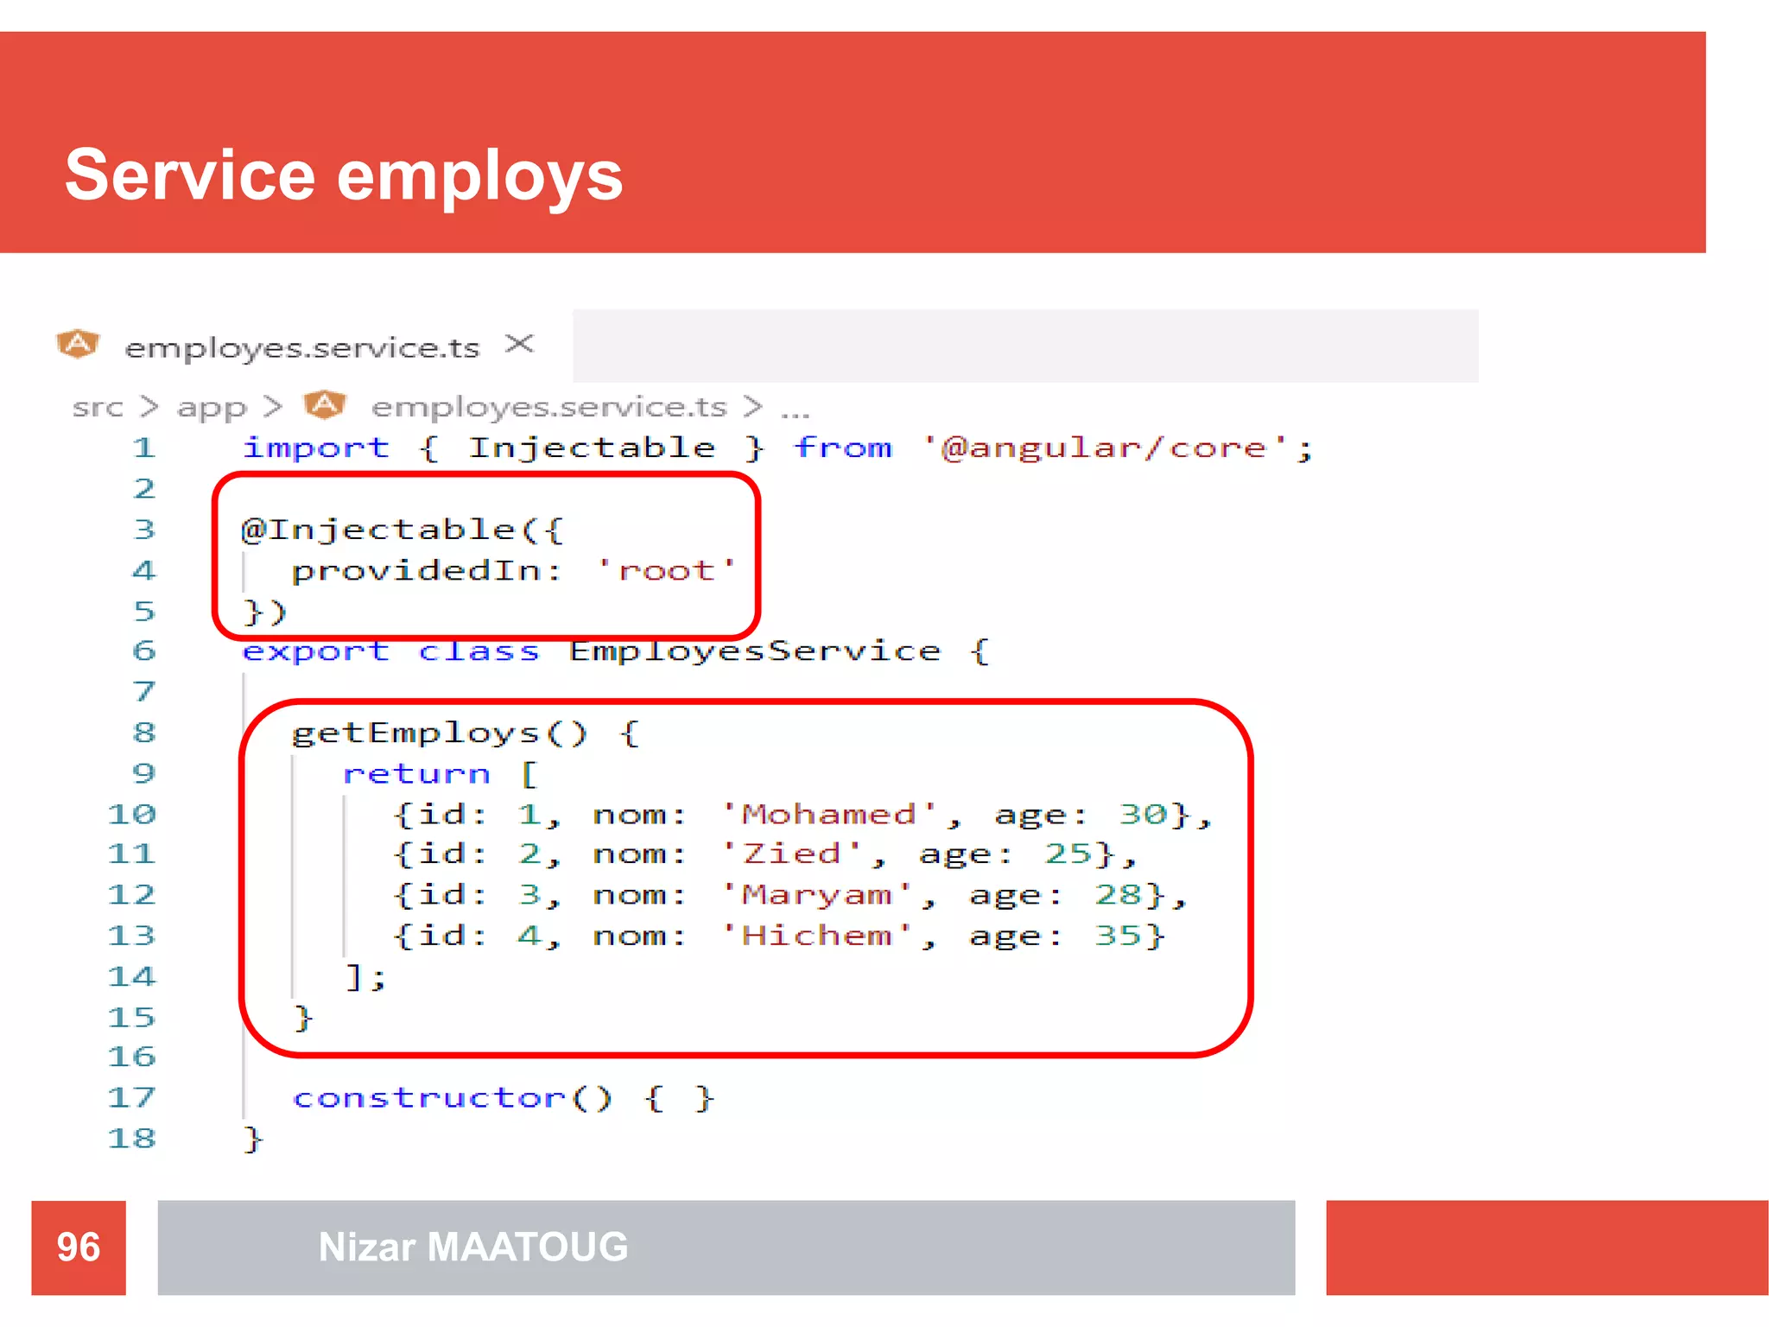Click the age value 25 on line 11
This screenshot has height=1327, width=1769.
[x=1068, y=854]
